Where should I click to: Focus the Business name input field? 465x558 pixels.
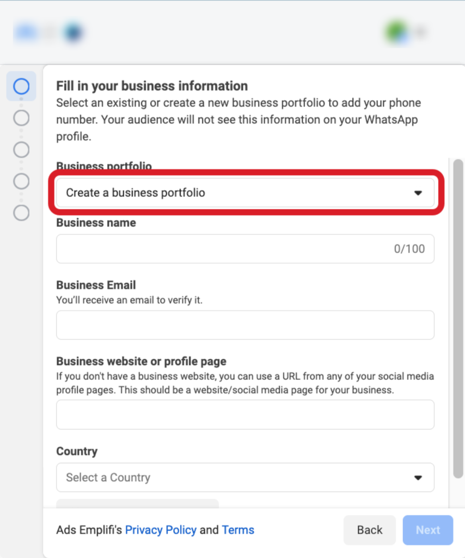246,248
